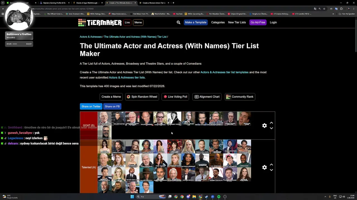Select the Robin Williams image
The height and width of the screenshot is (200, 357).
202,147
